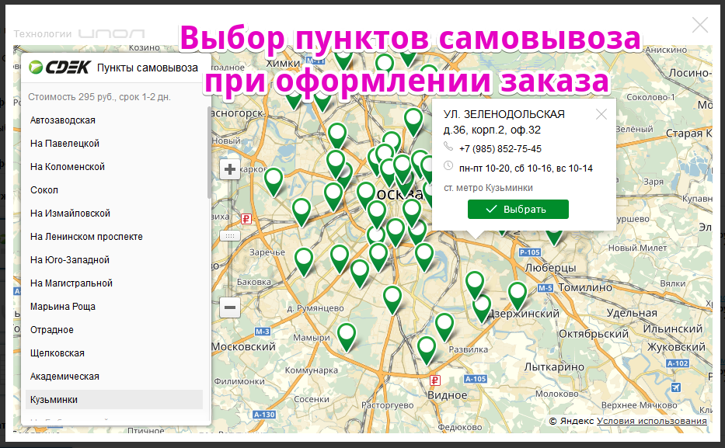
Task: Close the Zelenodolskaya address popup
Action: (601, 114)
